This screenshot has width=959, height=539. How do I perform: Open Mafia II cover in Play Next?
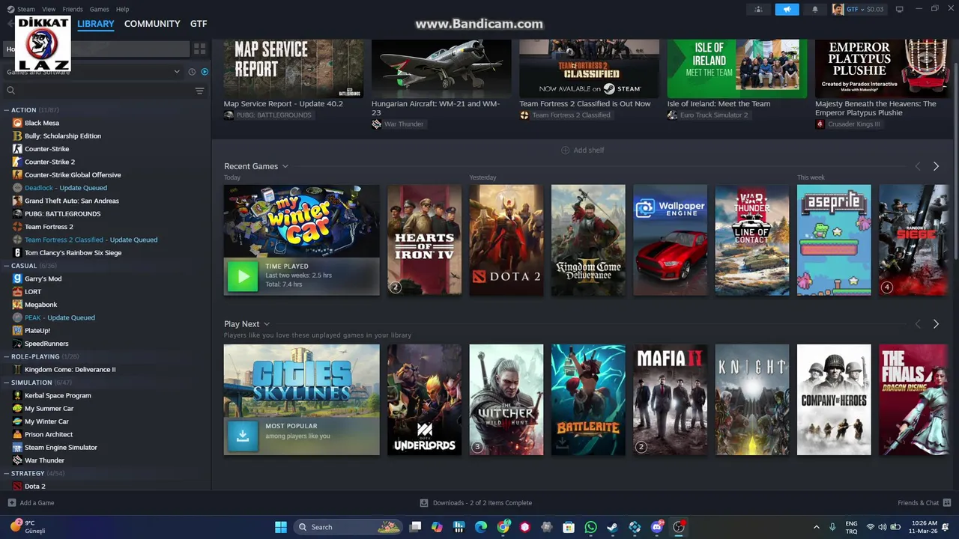(x=670, y=400)
